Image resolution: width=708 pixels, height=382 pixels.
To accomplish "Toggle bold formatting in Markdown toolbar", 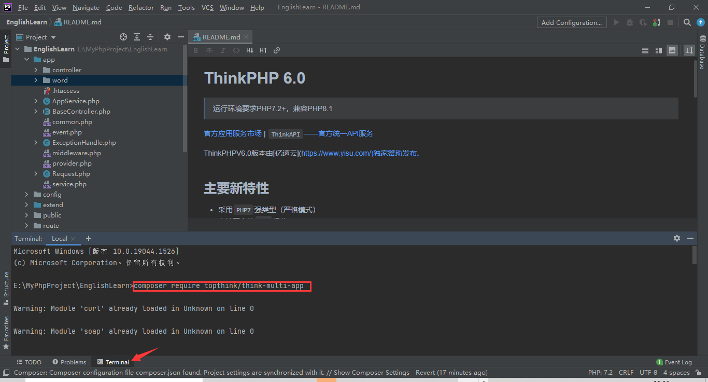I will coord(195,50).
